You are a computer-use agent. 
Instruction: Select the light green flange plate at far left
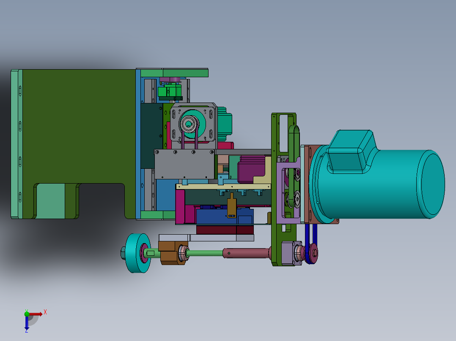[x=14, y=144]
